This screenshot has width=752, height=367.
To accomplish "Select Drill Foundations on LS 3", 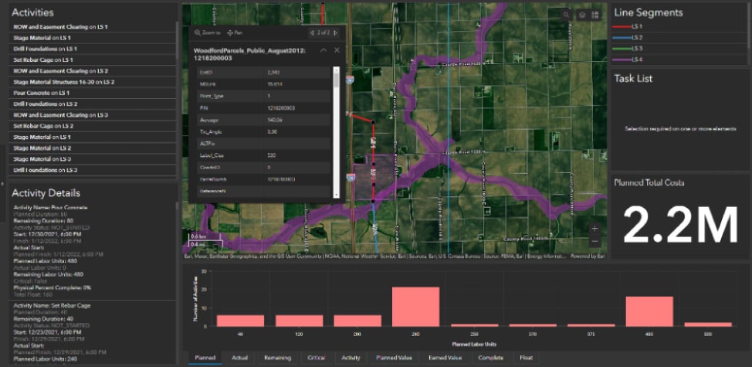I will click(x=93, y=170).
